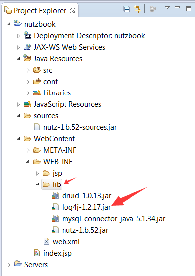The height and width of the screenshot is (276, 195).
Task: Select the WebContent label
Action: click(x=55, y=139)
